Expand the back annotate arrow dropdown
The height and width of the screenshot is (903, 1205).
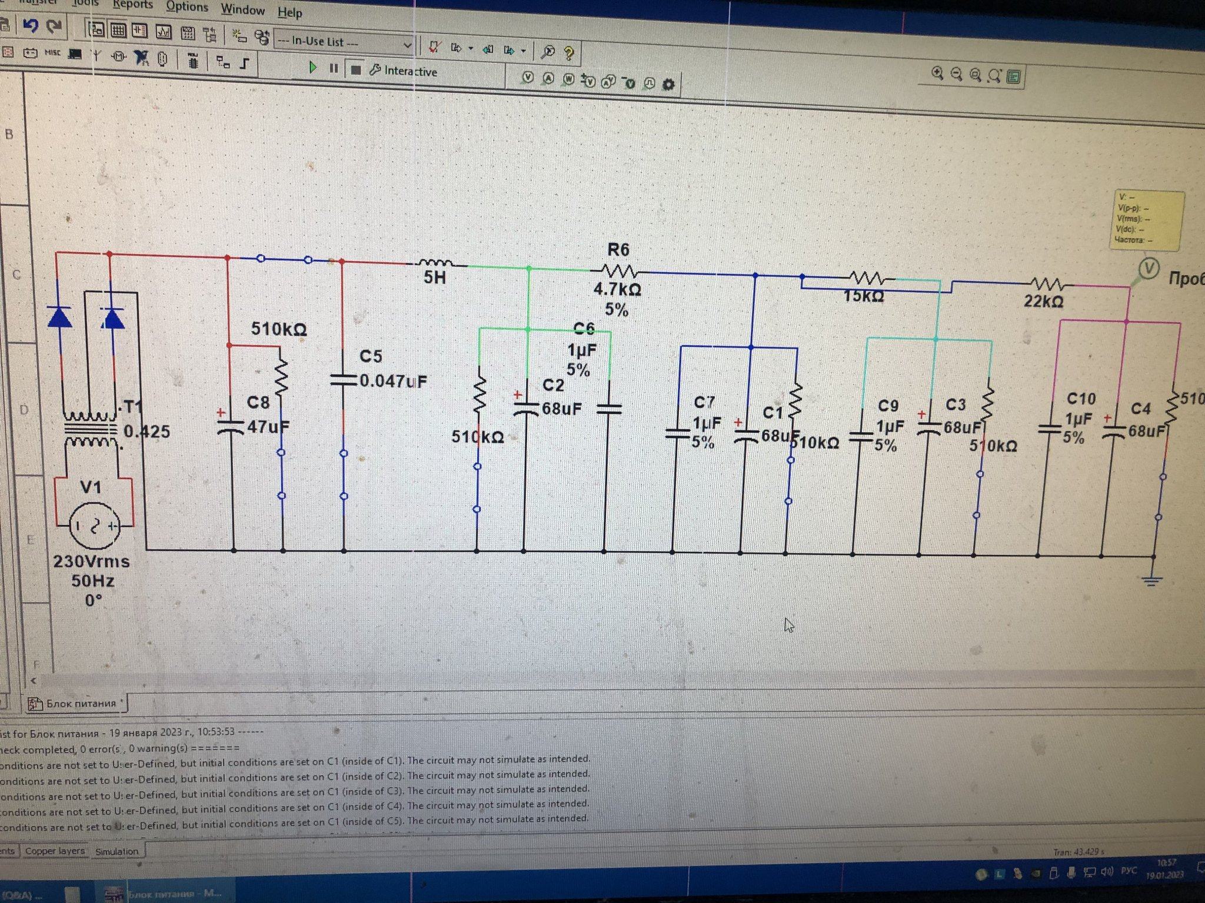point(471,49)
